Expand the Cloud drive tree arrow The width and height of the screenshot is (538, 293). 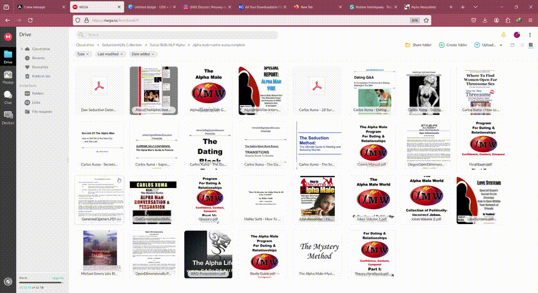pyautogui.click(x=22, y=49)
